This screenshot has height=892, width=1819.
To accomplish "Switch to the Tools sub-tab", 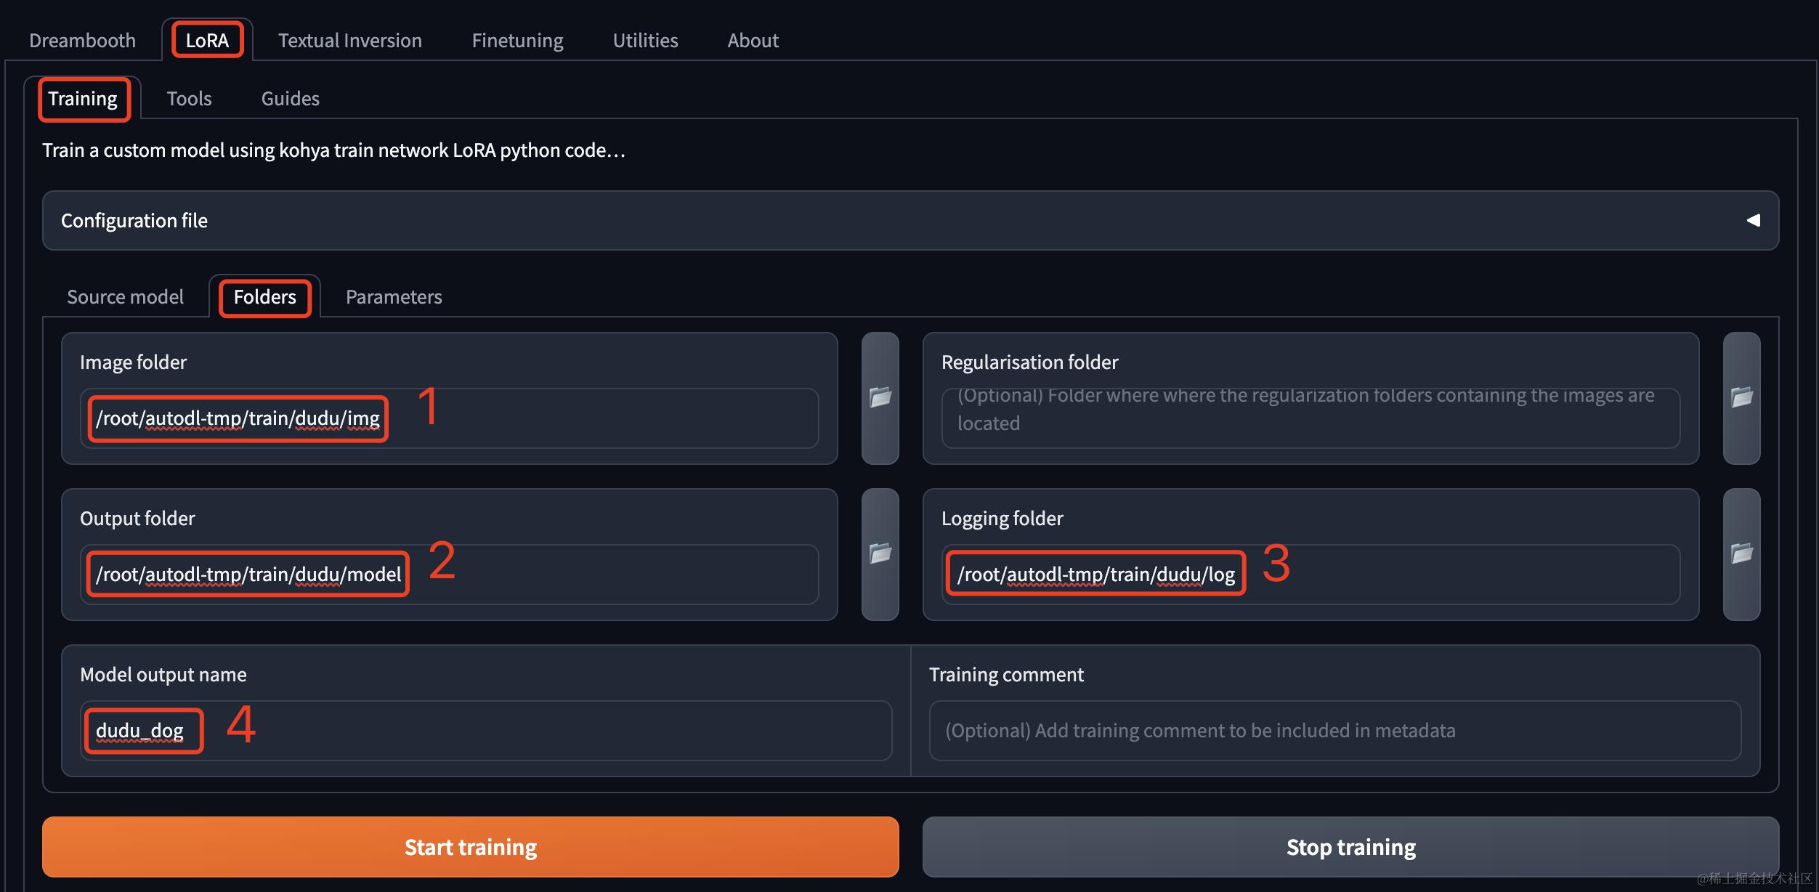I will [189, 99].
